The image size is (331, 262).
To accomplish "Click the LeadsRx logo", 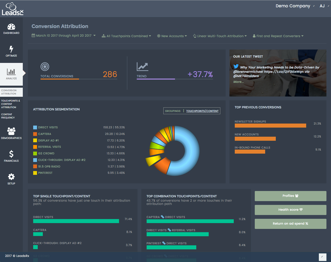I will coord(12,9).
